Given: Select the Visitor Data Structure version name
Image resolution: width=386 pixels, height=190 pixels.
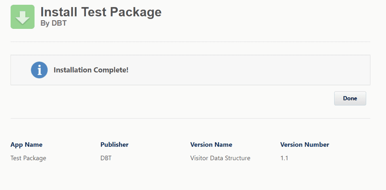Looking at the screenshot, I should (221, 158).
